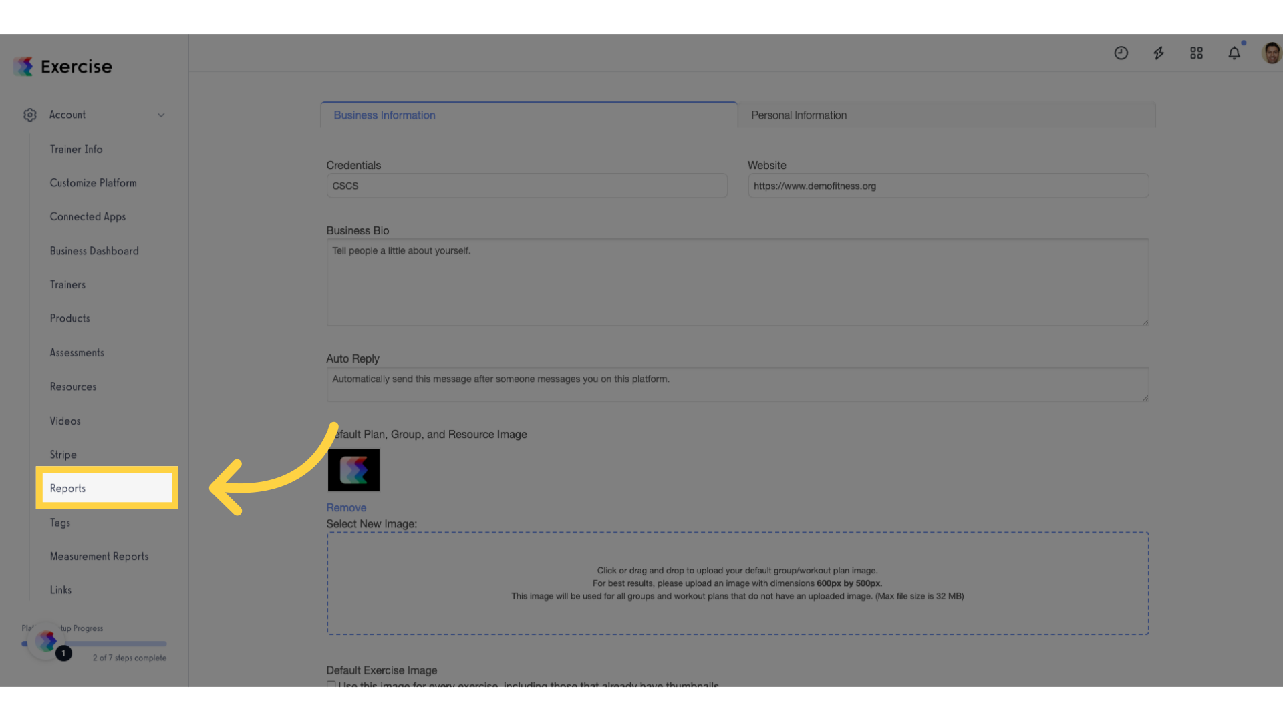The image size is (1283, 721).
Task: Collapse the Account menu chevron
Action: coord(161,115)
